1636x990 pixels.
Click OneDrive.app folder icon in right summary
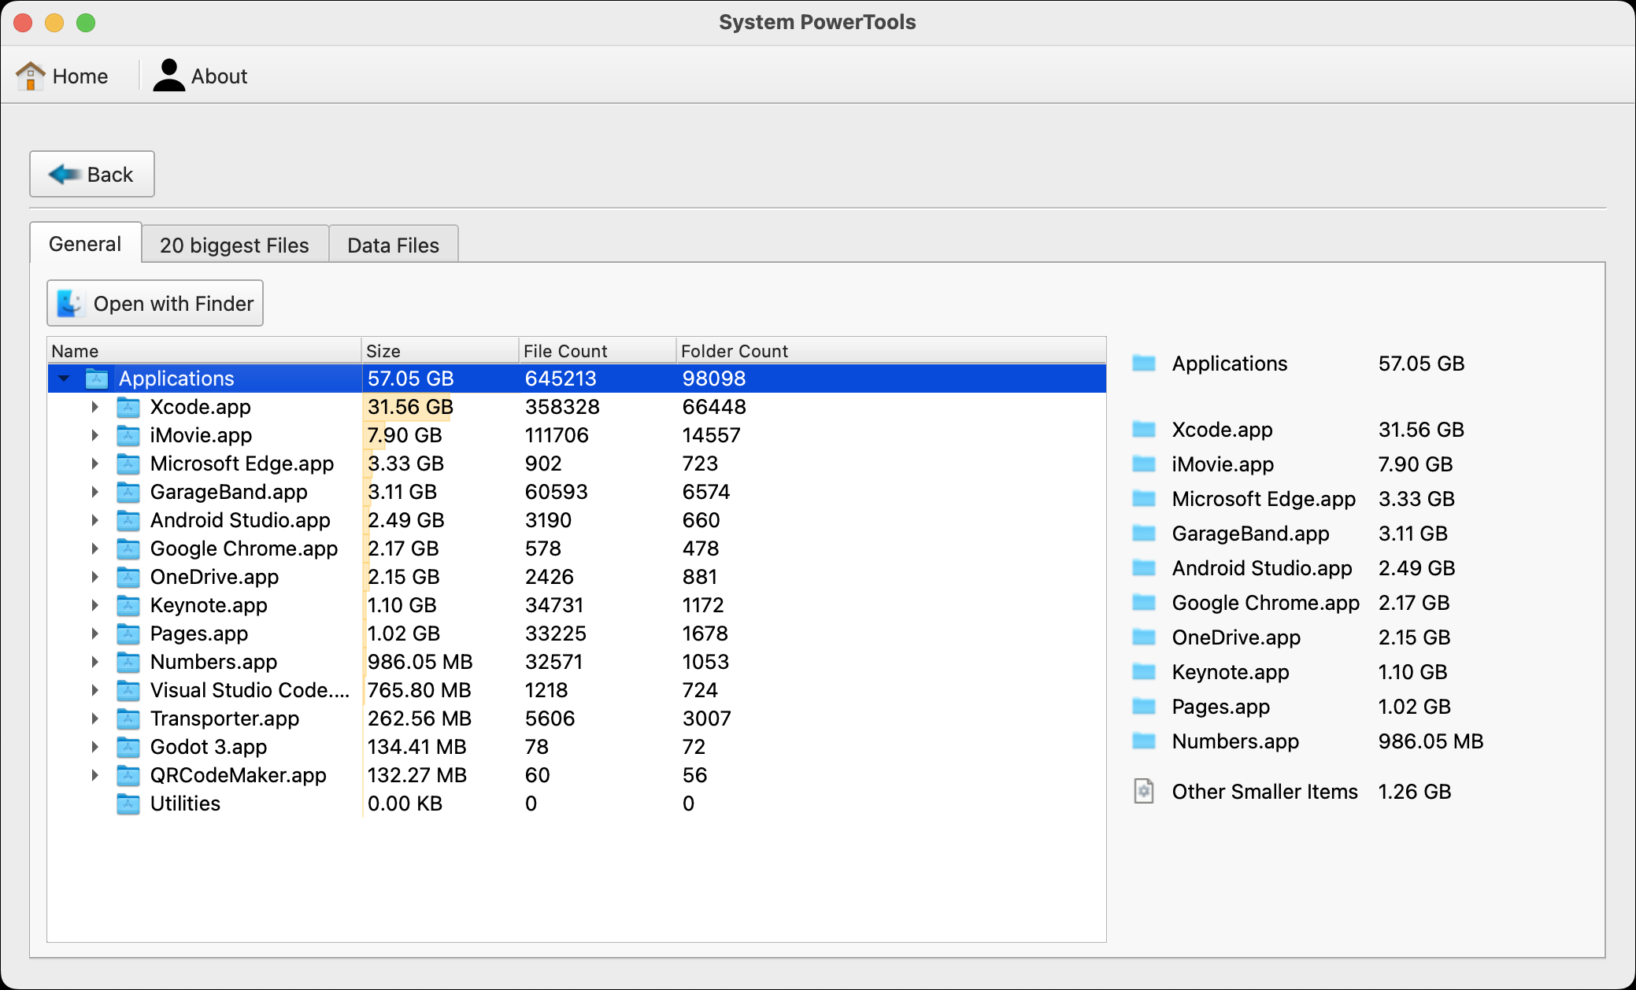(x=1144, y=637)
